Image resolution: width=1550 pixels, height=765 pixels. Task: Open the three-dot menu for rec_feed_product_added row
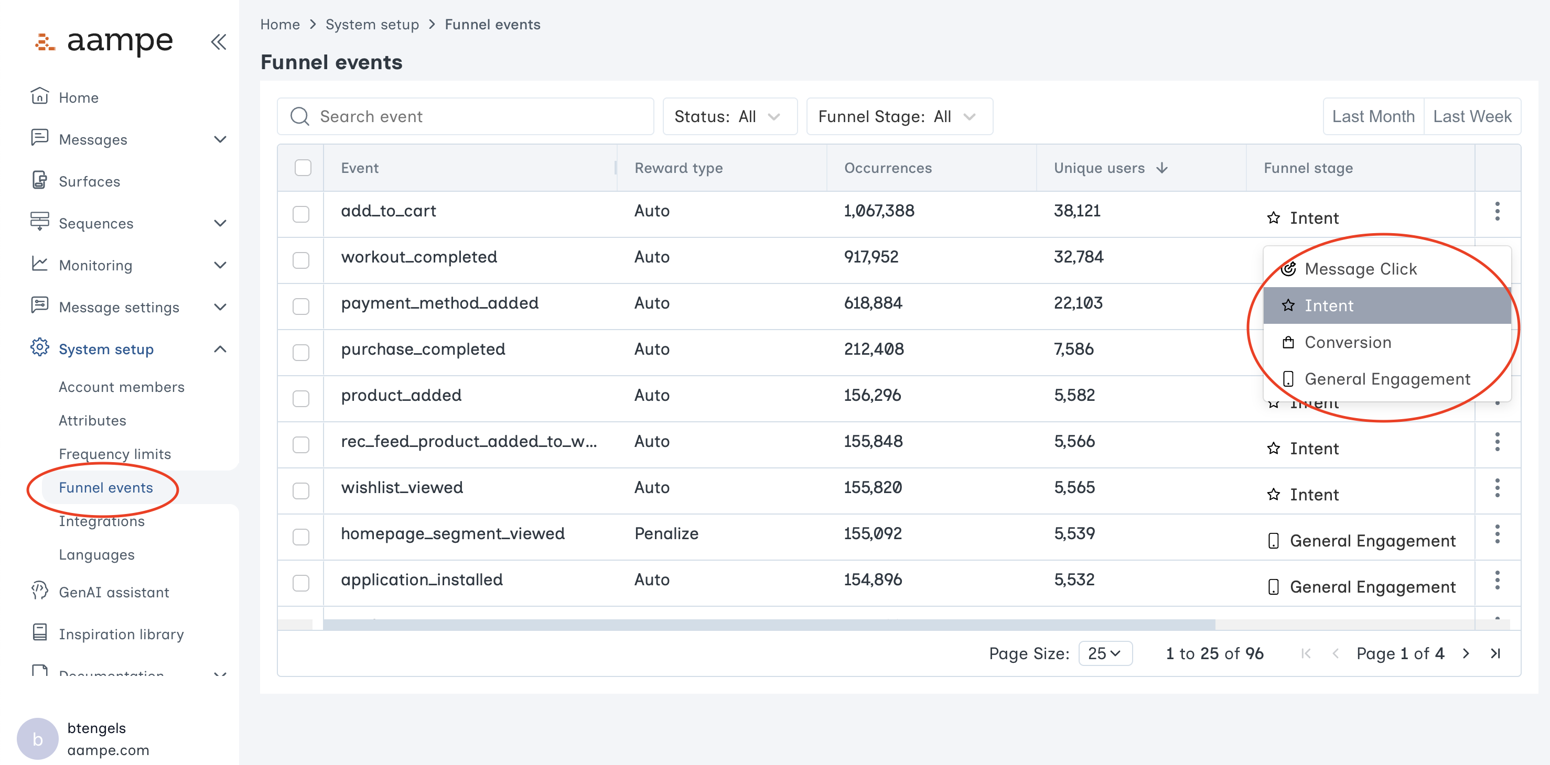coord(1498,442)
